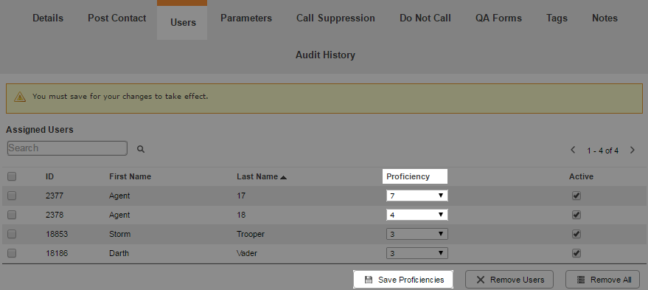Image resolution: width=648 pixels, height=290 pixels.
Task: Sort by Last Name column header
Action: (x=257, y=176)
